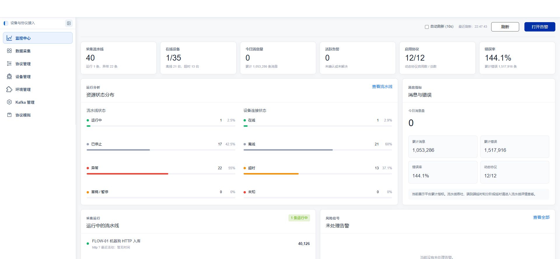Image resolution: width=560 pixels, height=259 pixels.
Task: Click the 草稿 / 暂停 status row label
Action: point(100,192)
